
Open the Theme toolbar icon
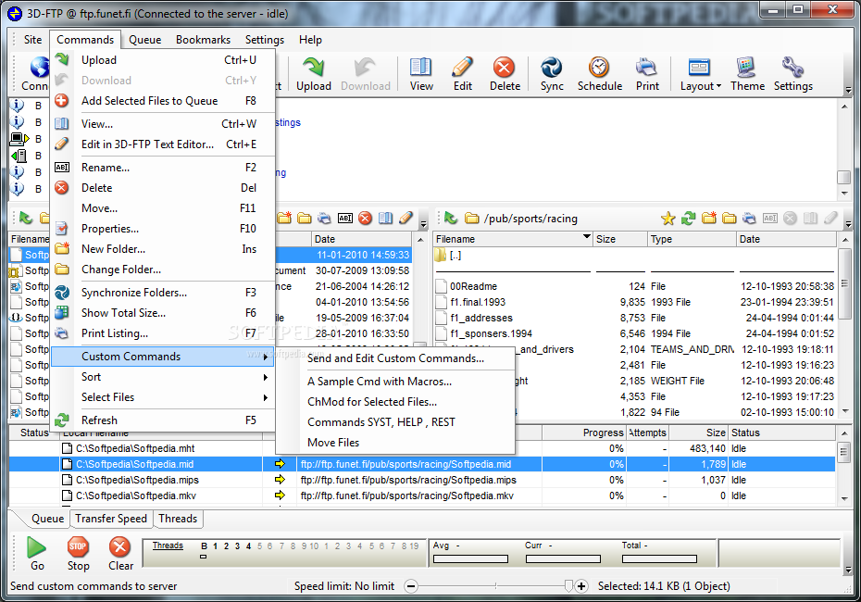point(747,74)
